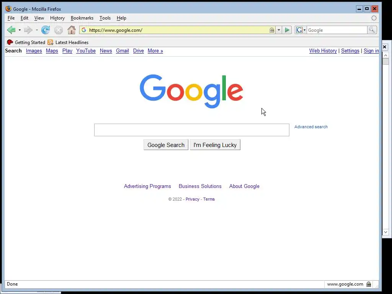The width and height of the screenshot is (392, 294).
Task: Open the Settings link
Action: (350, 51)
